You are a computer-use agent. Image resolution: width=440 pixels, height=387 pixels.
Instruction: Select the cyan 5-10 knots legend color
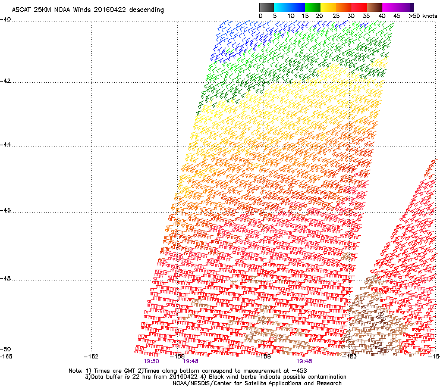point(282,7)
